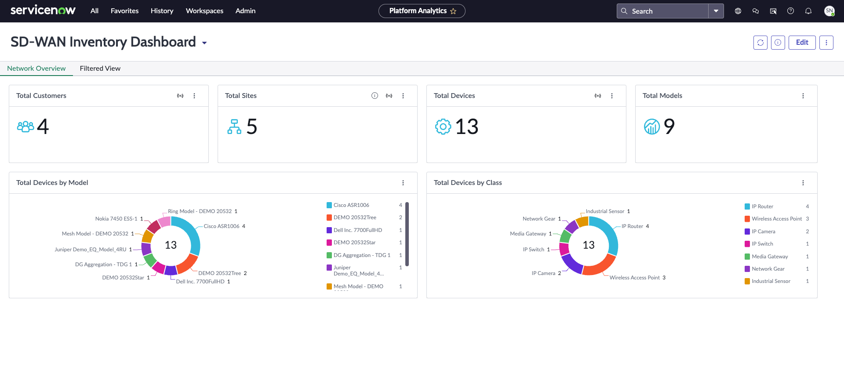Open Total Devices widget options menu
This screenshot has height=373, width=844.
[612, 96]
